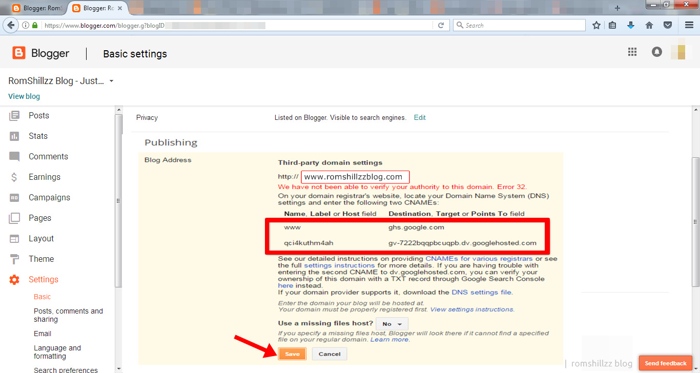700x373 pixels.
Task: Open the notifications bell
Action: pyautogui.click(x=657, y=52)
